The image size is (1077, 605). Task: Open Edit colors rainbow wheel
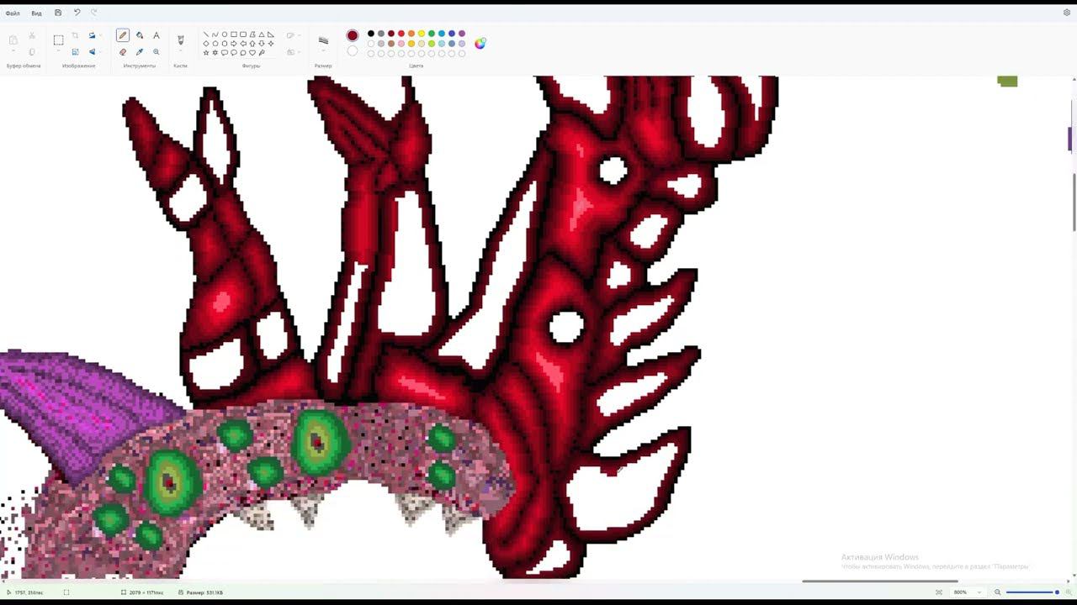point(480,44)
